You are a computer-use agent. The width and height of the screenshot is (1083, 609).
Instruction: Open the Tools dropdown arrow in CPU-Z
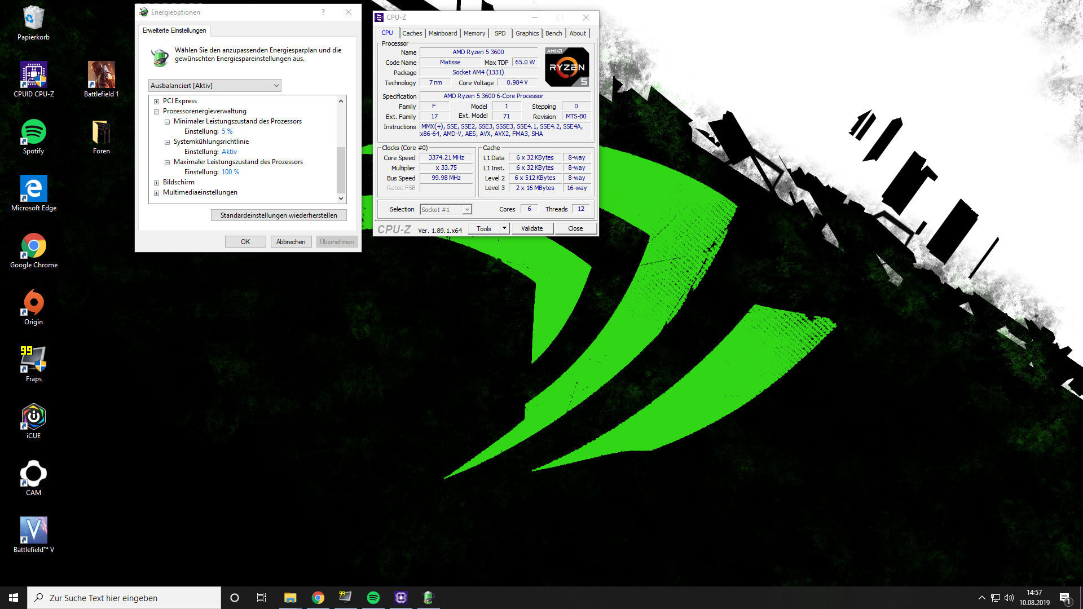coord(505,228)
